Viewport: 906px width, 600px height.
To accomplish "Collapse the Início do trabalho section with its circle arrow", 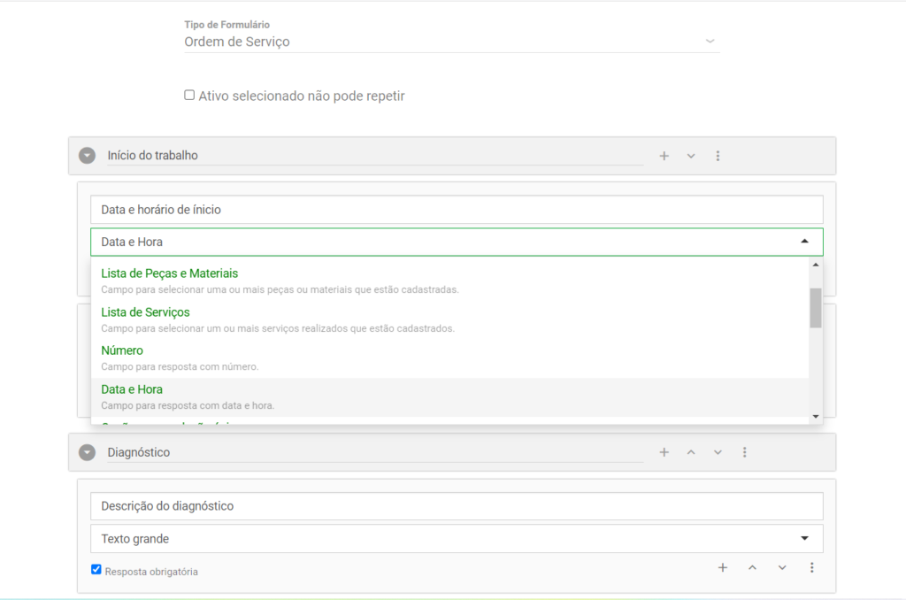I will [87, 155].
